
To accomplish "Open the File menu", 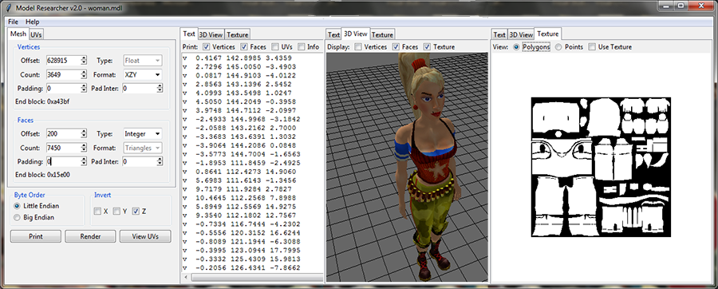I will 13,22.
